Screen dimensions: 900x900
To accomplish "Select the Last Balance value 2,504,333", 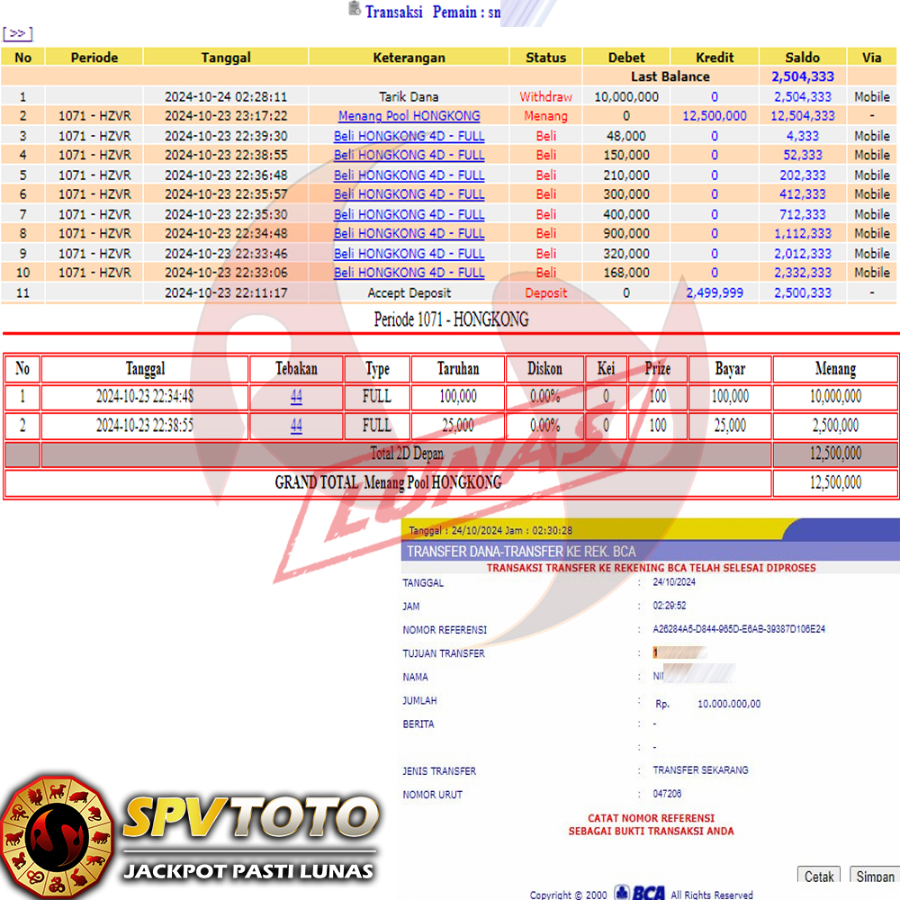I will [x=802, y=77].
